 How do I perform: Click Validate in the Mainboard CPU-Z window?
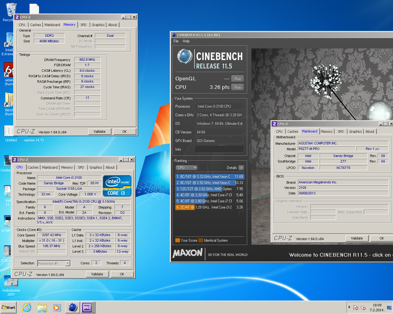357,238
